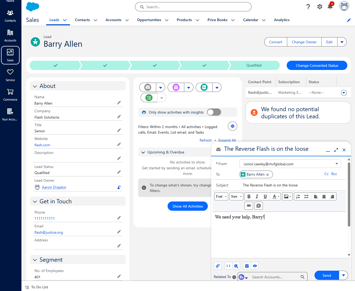Attach a file with the paperclip icon
Image resolution: width=355 pixels, height=291 pixels.
tap(218, 266)
